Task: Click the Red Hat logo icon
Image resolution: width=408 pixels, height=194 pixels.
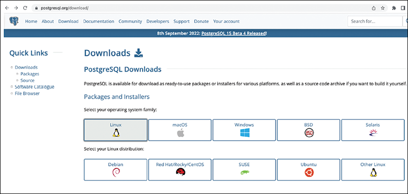Action: 180,172
